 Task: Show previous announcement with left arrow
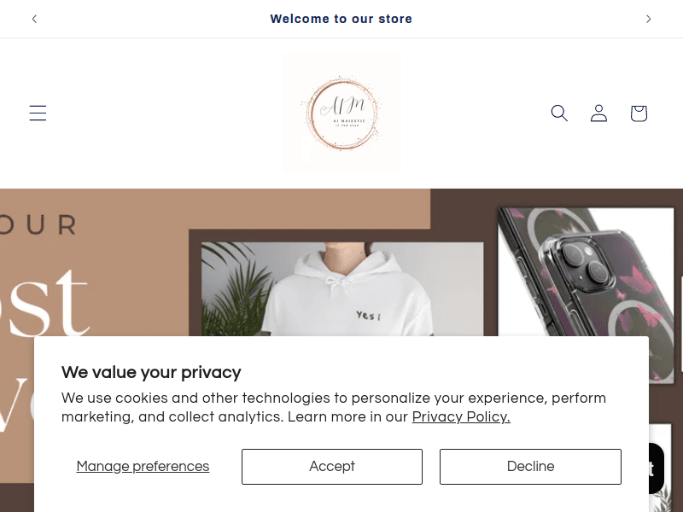coord(34,19)
